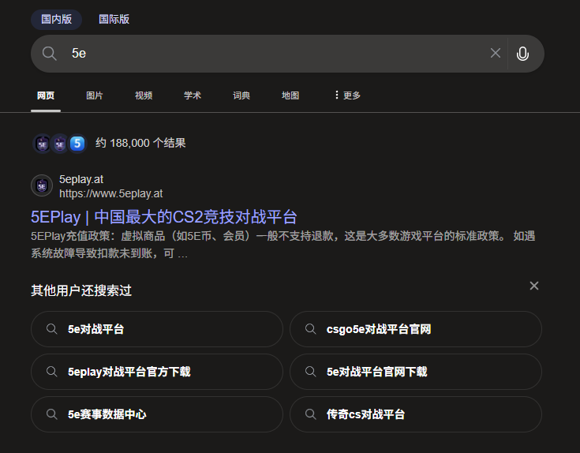The width and height of the screenshot is (580, 453).
Task: Start voice search with microphone icon
Action: click(522, 54)
